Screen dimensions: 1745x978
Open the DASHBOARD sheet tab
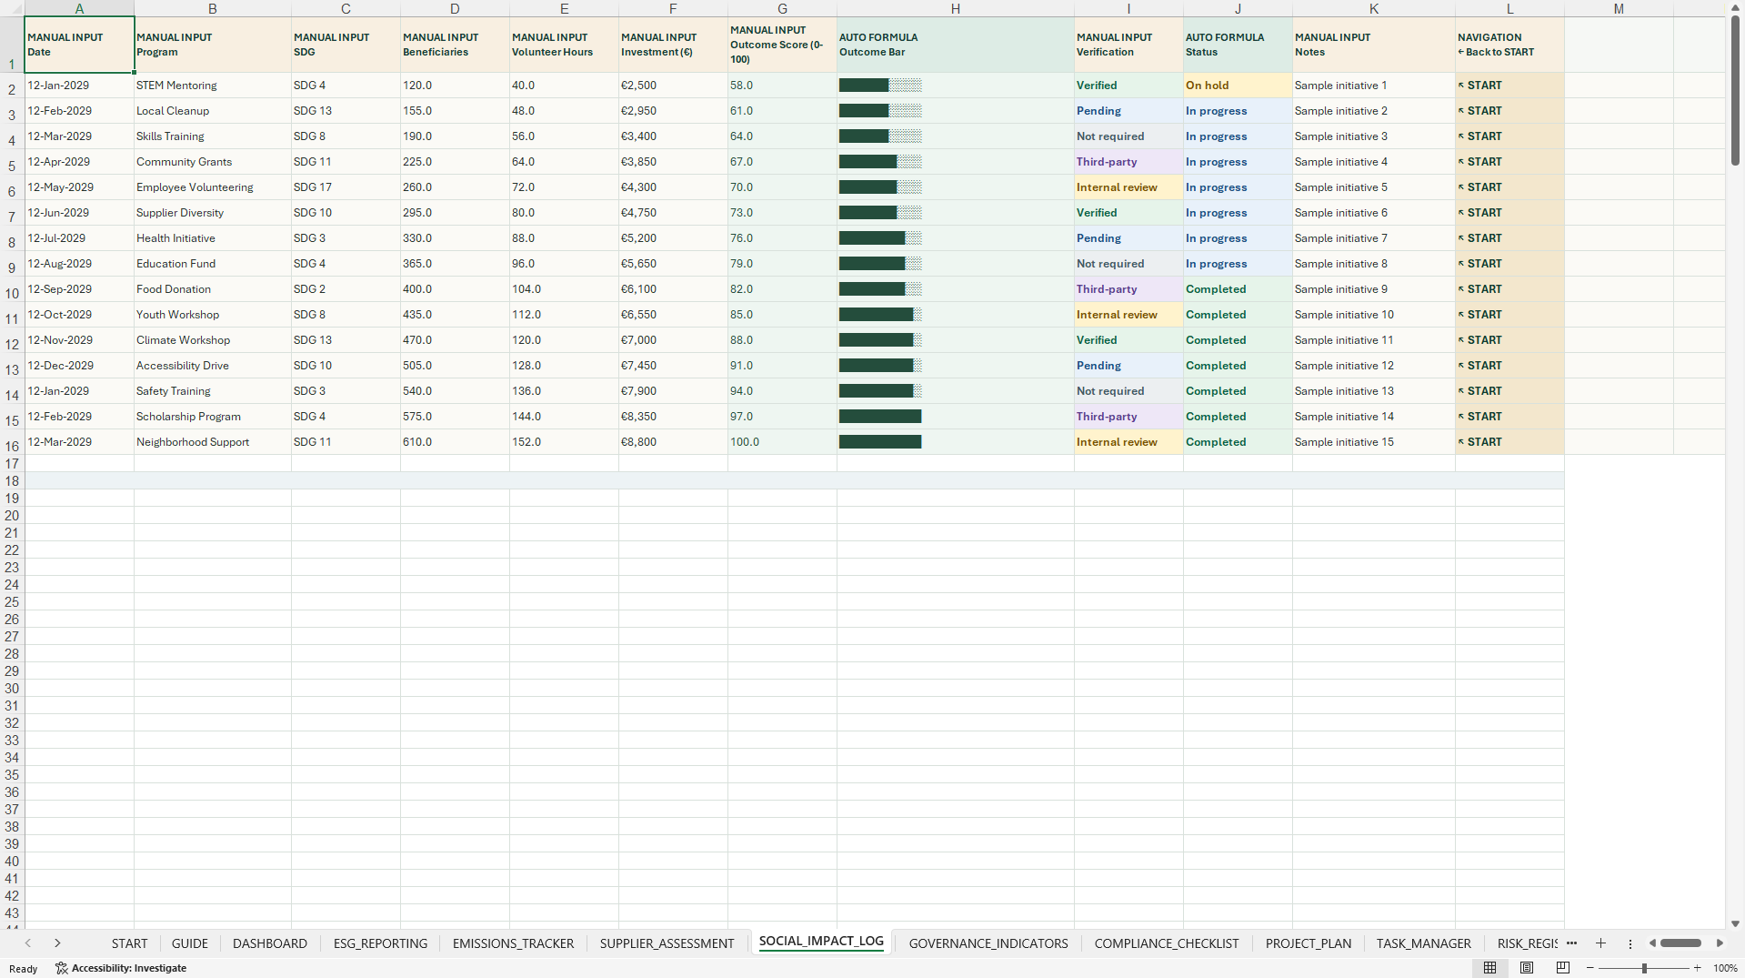tap(270, 943)
